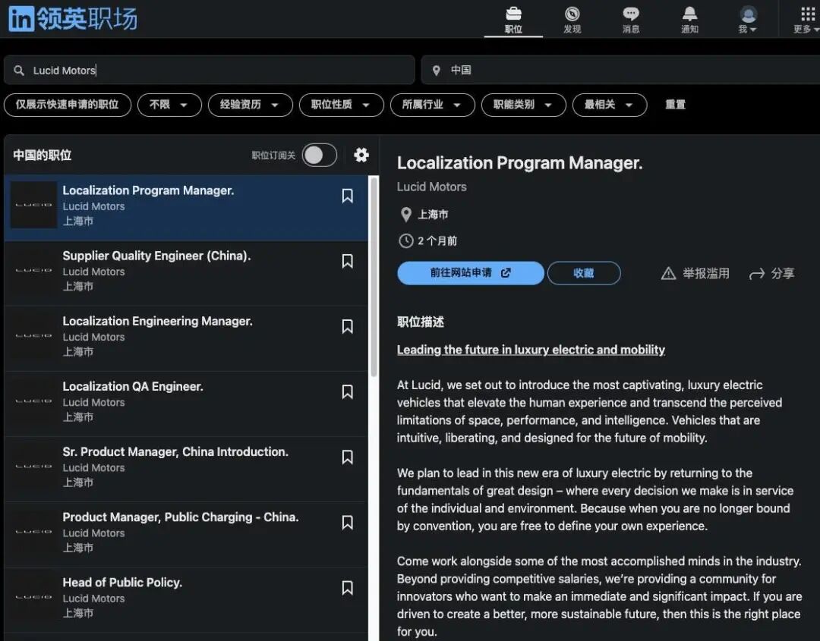Click the 收藏 save button
Viewport: 820px width, 641px height.
click(x=584, y=272)
